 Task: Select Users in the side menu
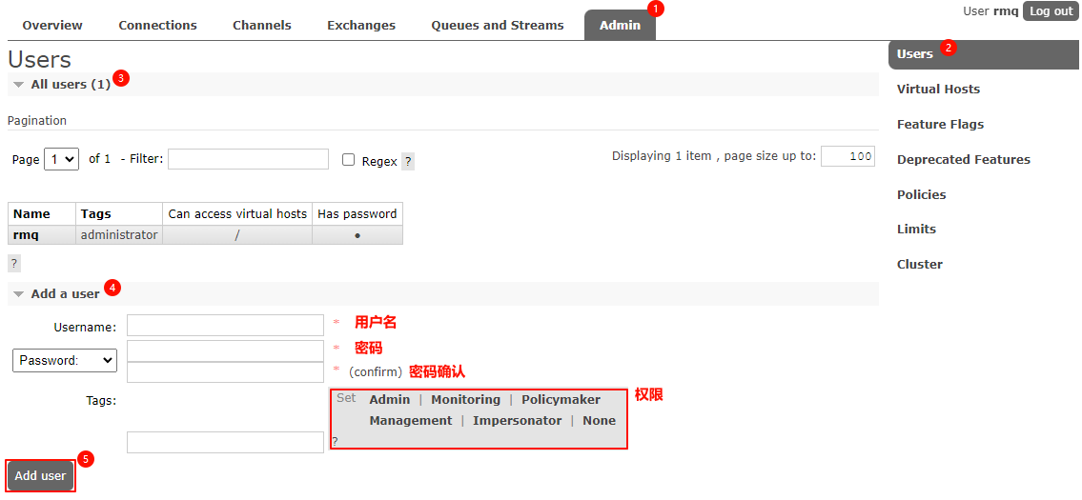[x=983, y=53]
